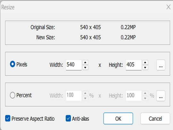Disable the Anti-alias checkbox

coord(68,118)
